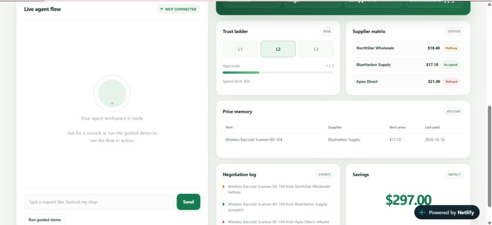This screenshot has width=492, height=225.
Task: Click the NorthStar halfway negotiation log entry
Action: pos(278,189)
